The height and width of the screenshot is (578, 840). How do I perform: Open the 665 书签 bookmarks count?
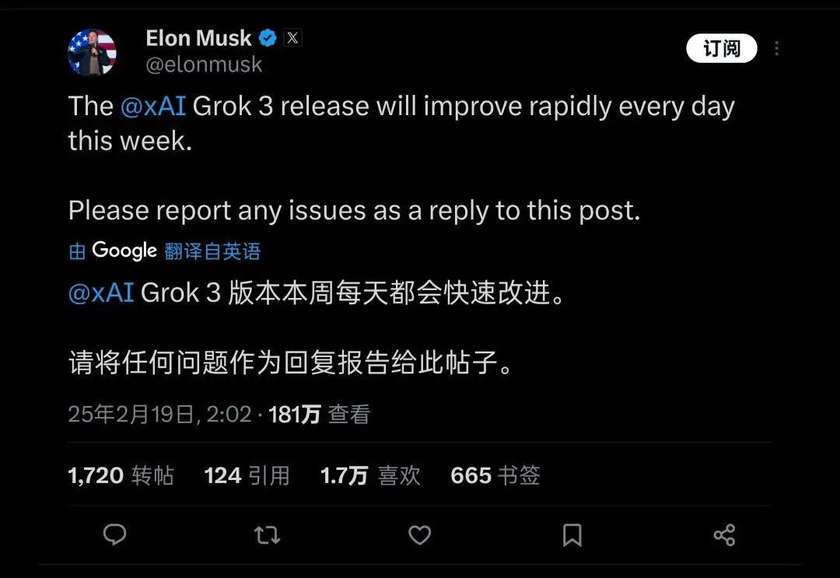pyautogui.click(x=495, y=475)
